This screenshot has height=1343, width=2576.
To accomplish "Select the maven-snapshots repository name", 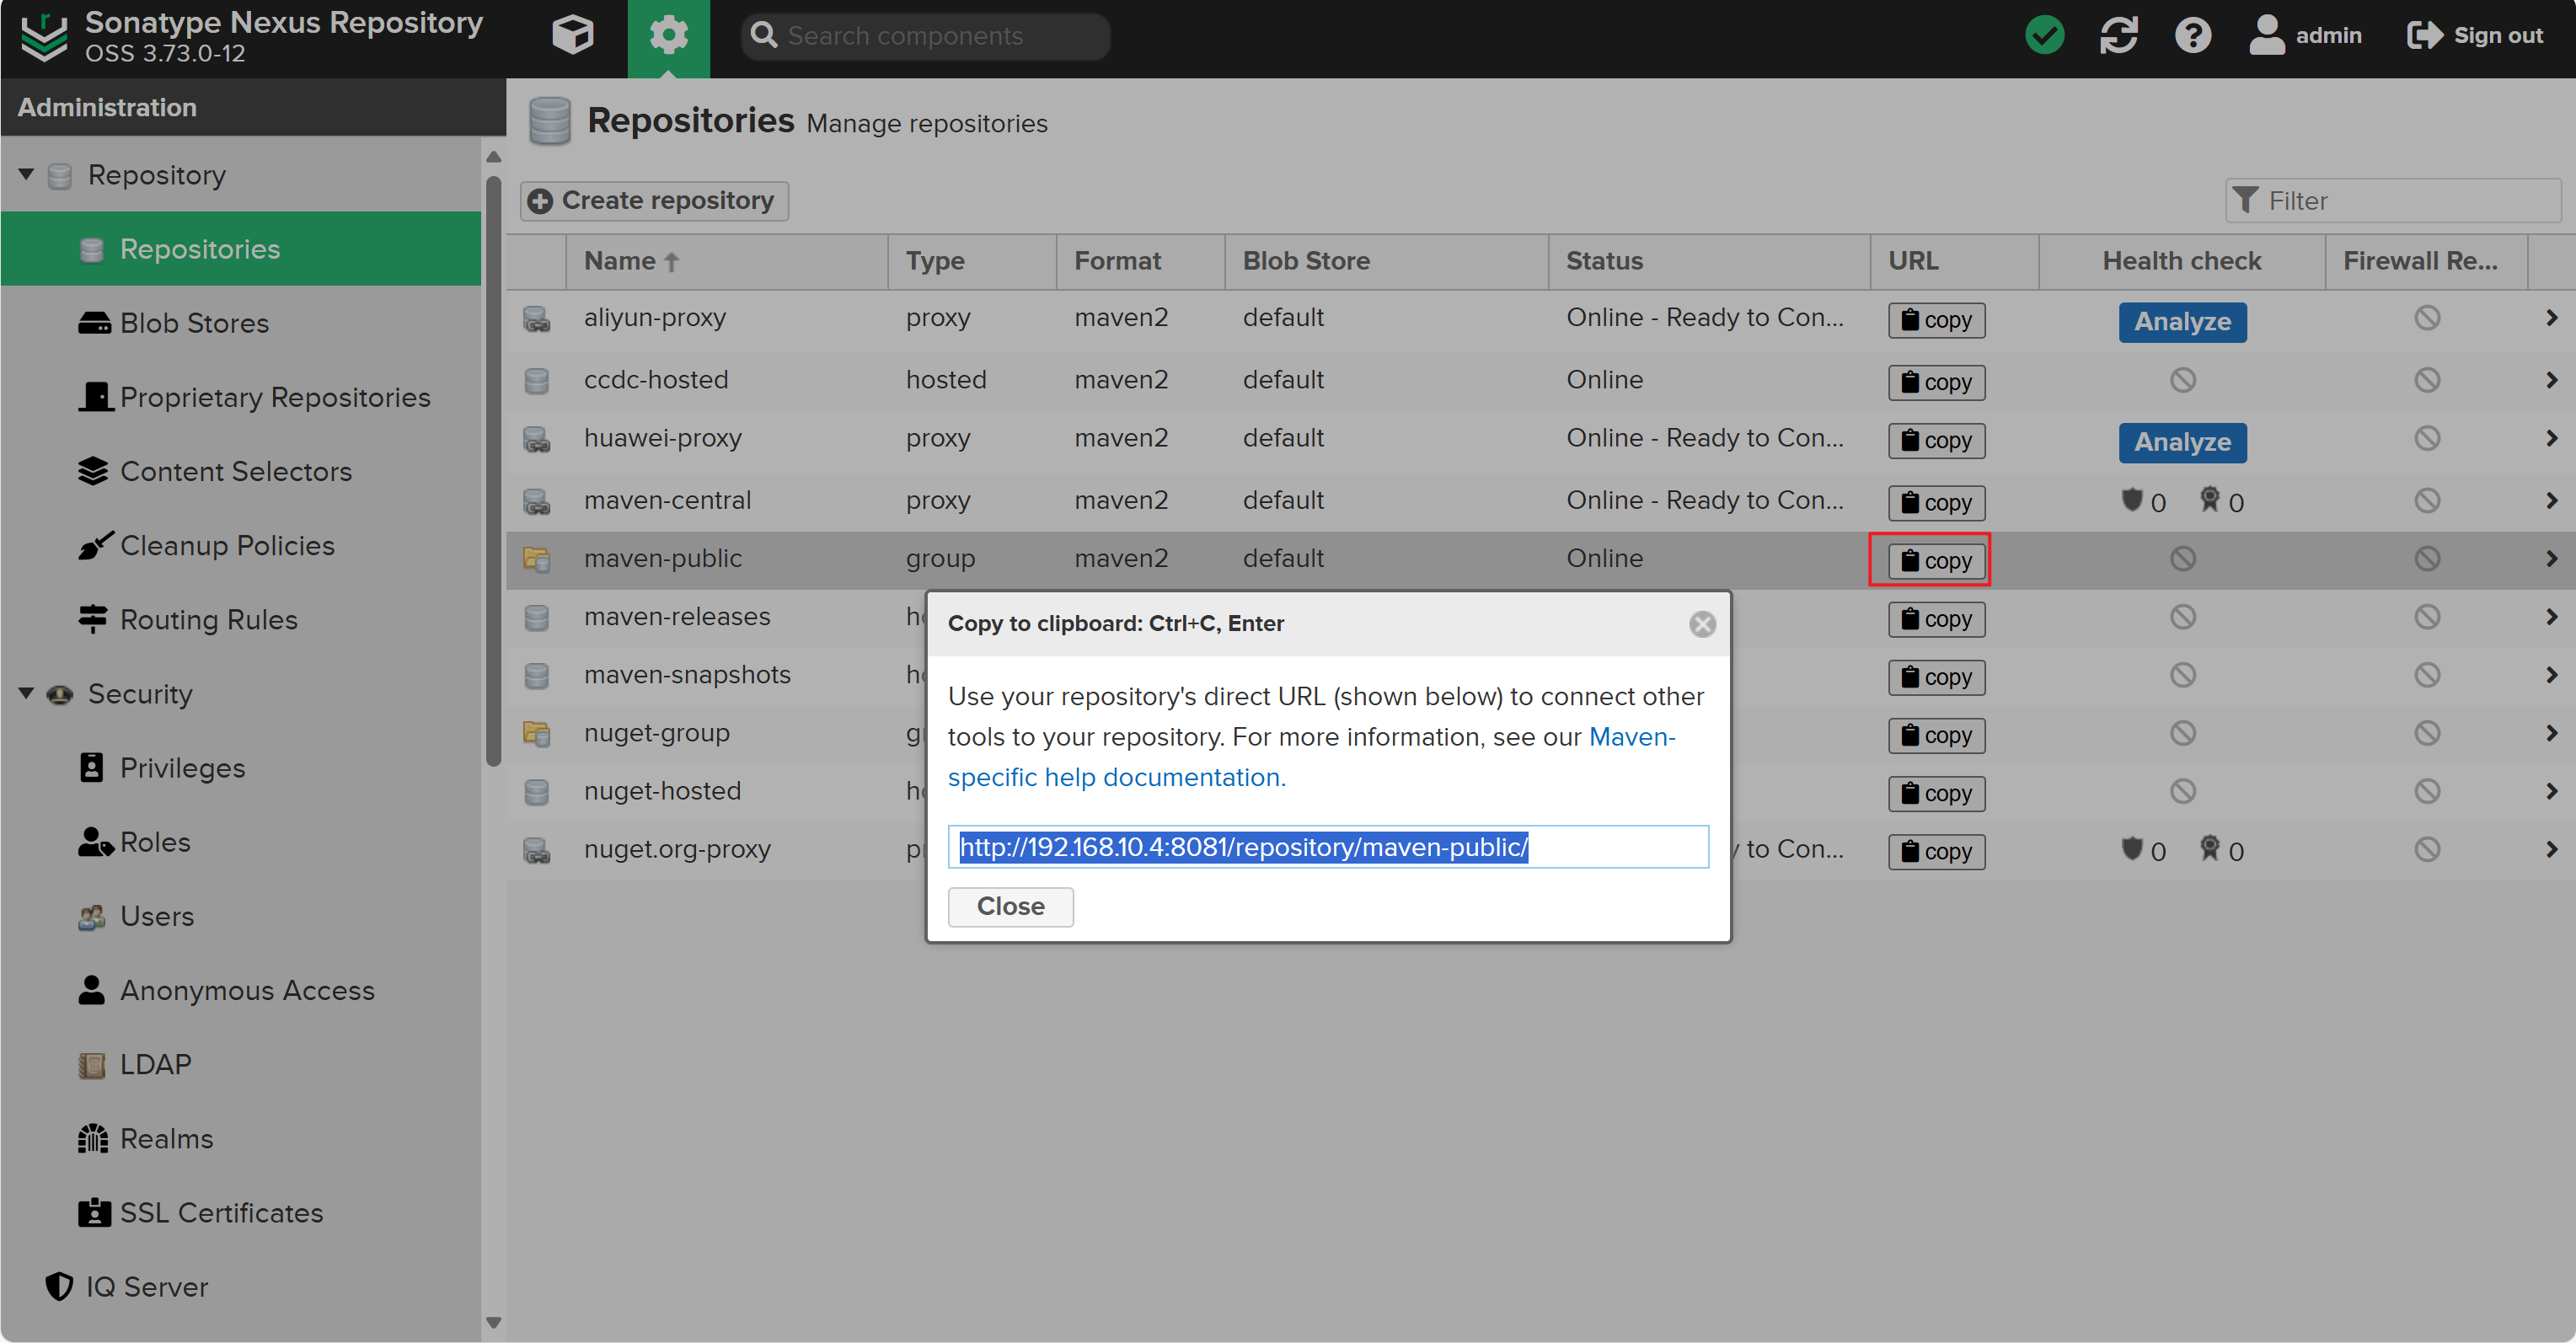I will tap(687, 675).
